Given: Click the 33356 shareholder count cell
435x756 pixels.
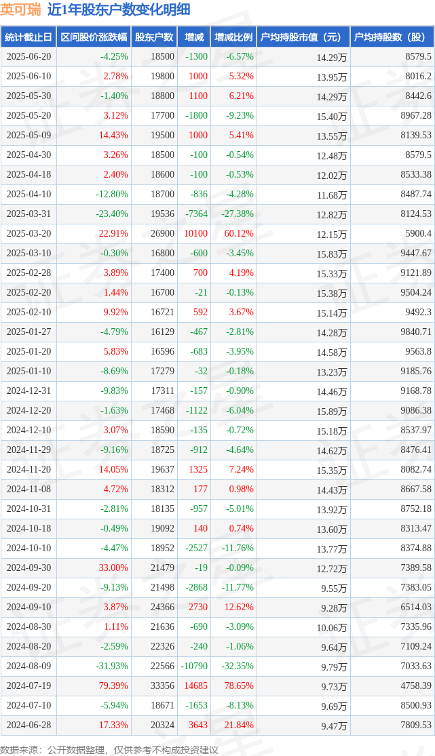Looking at the screenshot, I should (162, 685).
